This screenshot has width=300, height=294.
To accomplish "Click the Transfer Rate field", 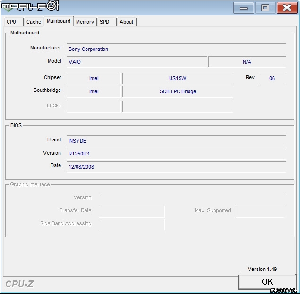I will [x=132, y=212].
